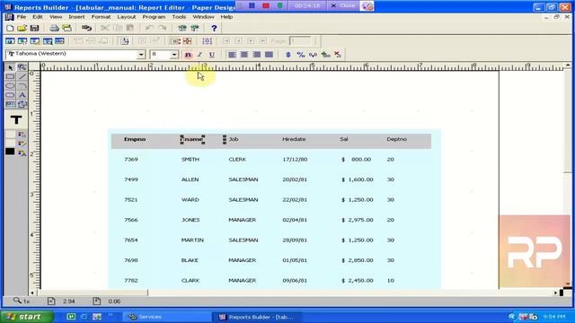Apply percent format icon
Screen dimensions: 575x323
301,55
